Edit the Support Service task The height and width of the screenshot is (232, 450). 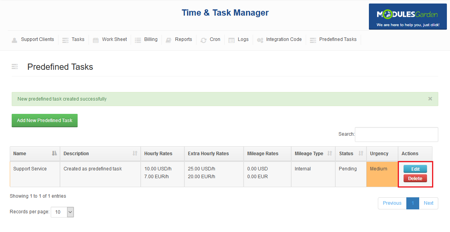[x=415, y=169]
